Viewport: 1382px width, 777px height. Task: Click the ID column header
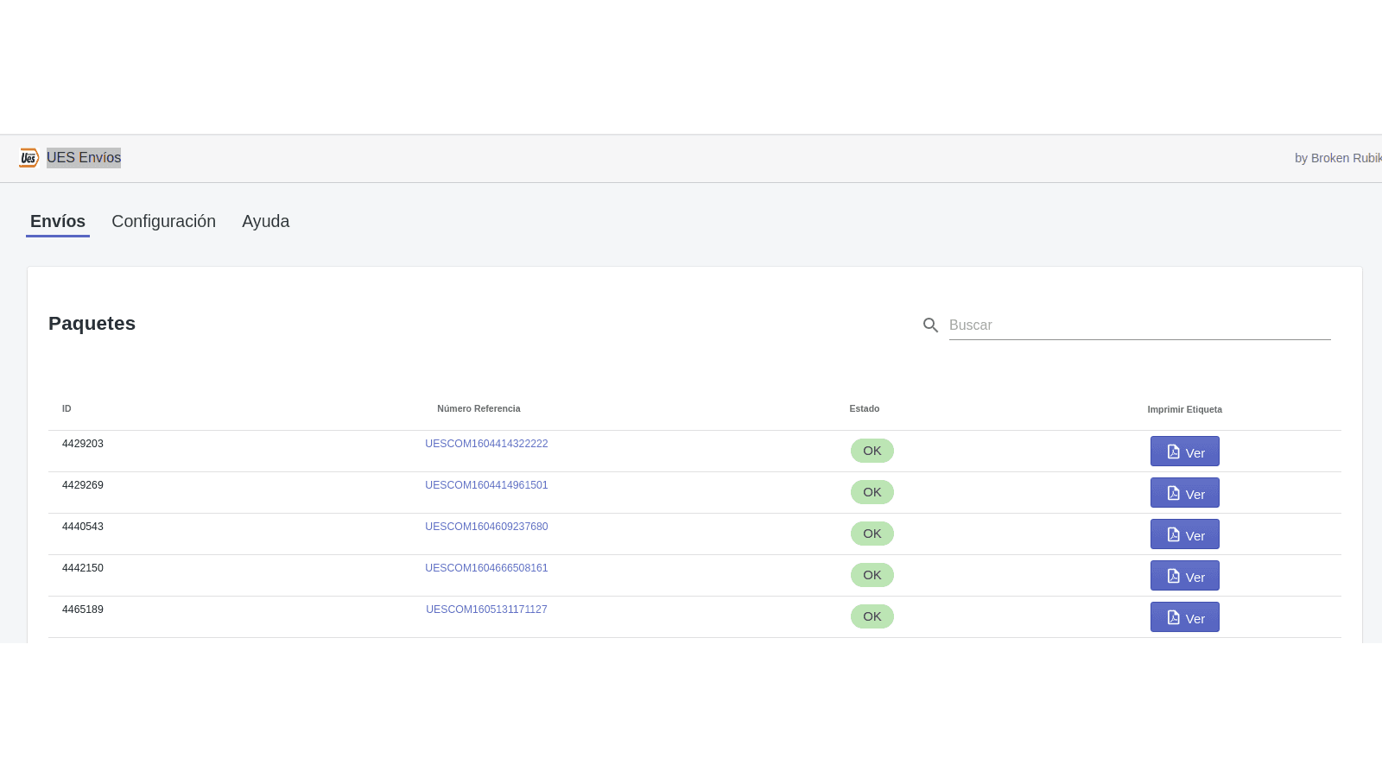(67, 409)
